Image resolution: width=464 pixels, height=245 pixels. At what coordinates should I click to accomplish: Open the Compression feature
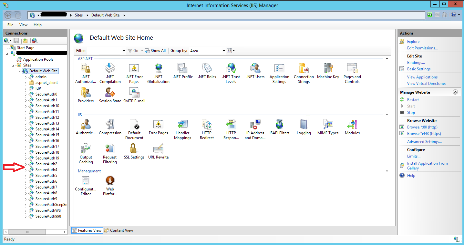(110, 127)
